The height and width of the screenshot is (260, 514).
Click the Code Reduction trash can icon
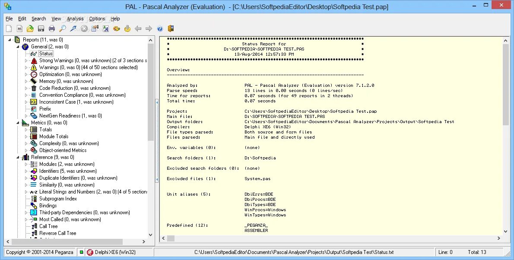point(34,88)
